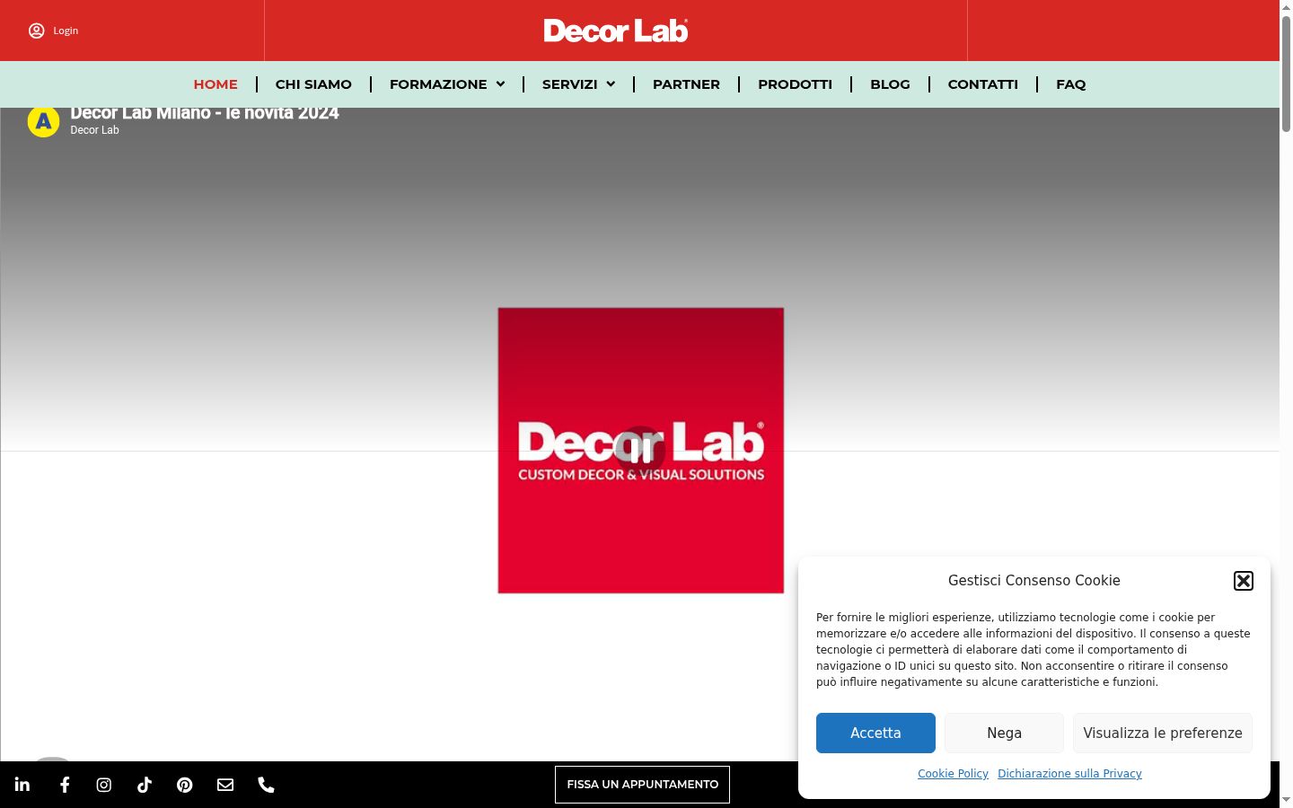
Task: Open the Prodotti menu item
Action: [795, 84]
